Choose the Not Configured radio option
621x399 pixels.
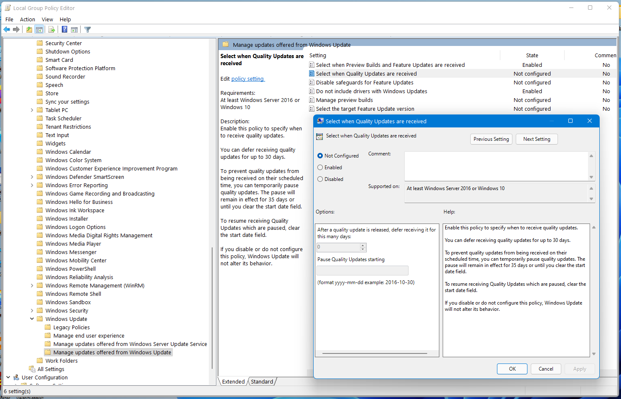click(320, 156)
